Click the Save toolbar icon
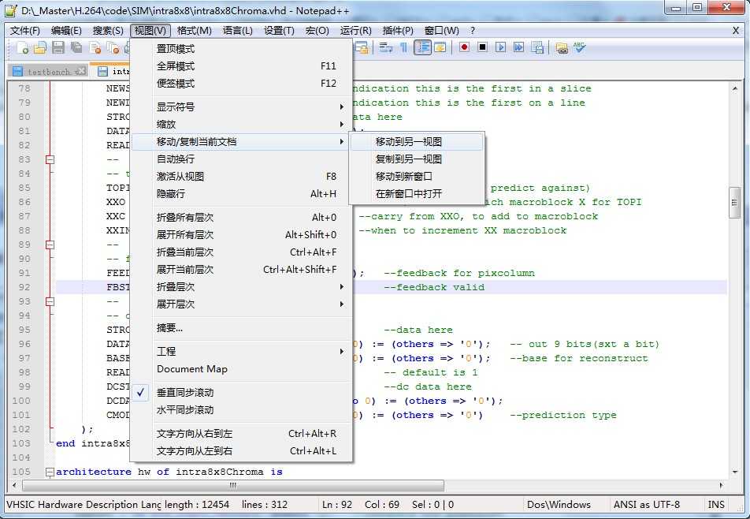The image size is (750, 519). click(58, 47)
